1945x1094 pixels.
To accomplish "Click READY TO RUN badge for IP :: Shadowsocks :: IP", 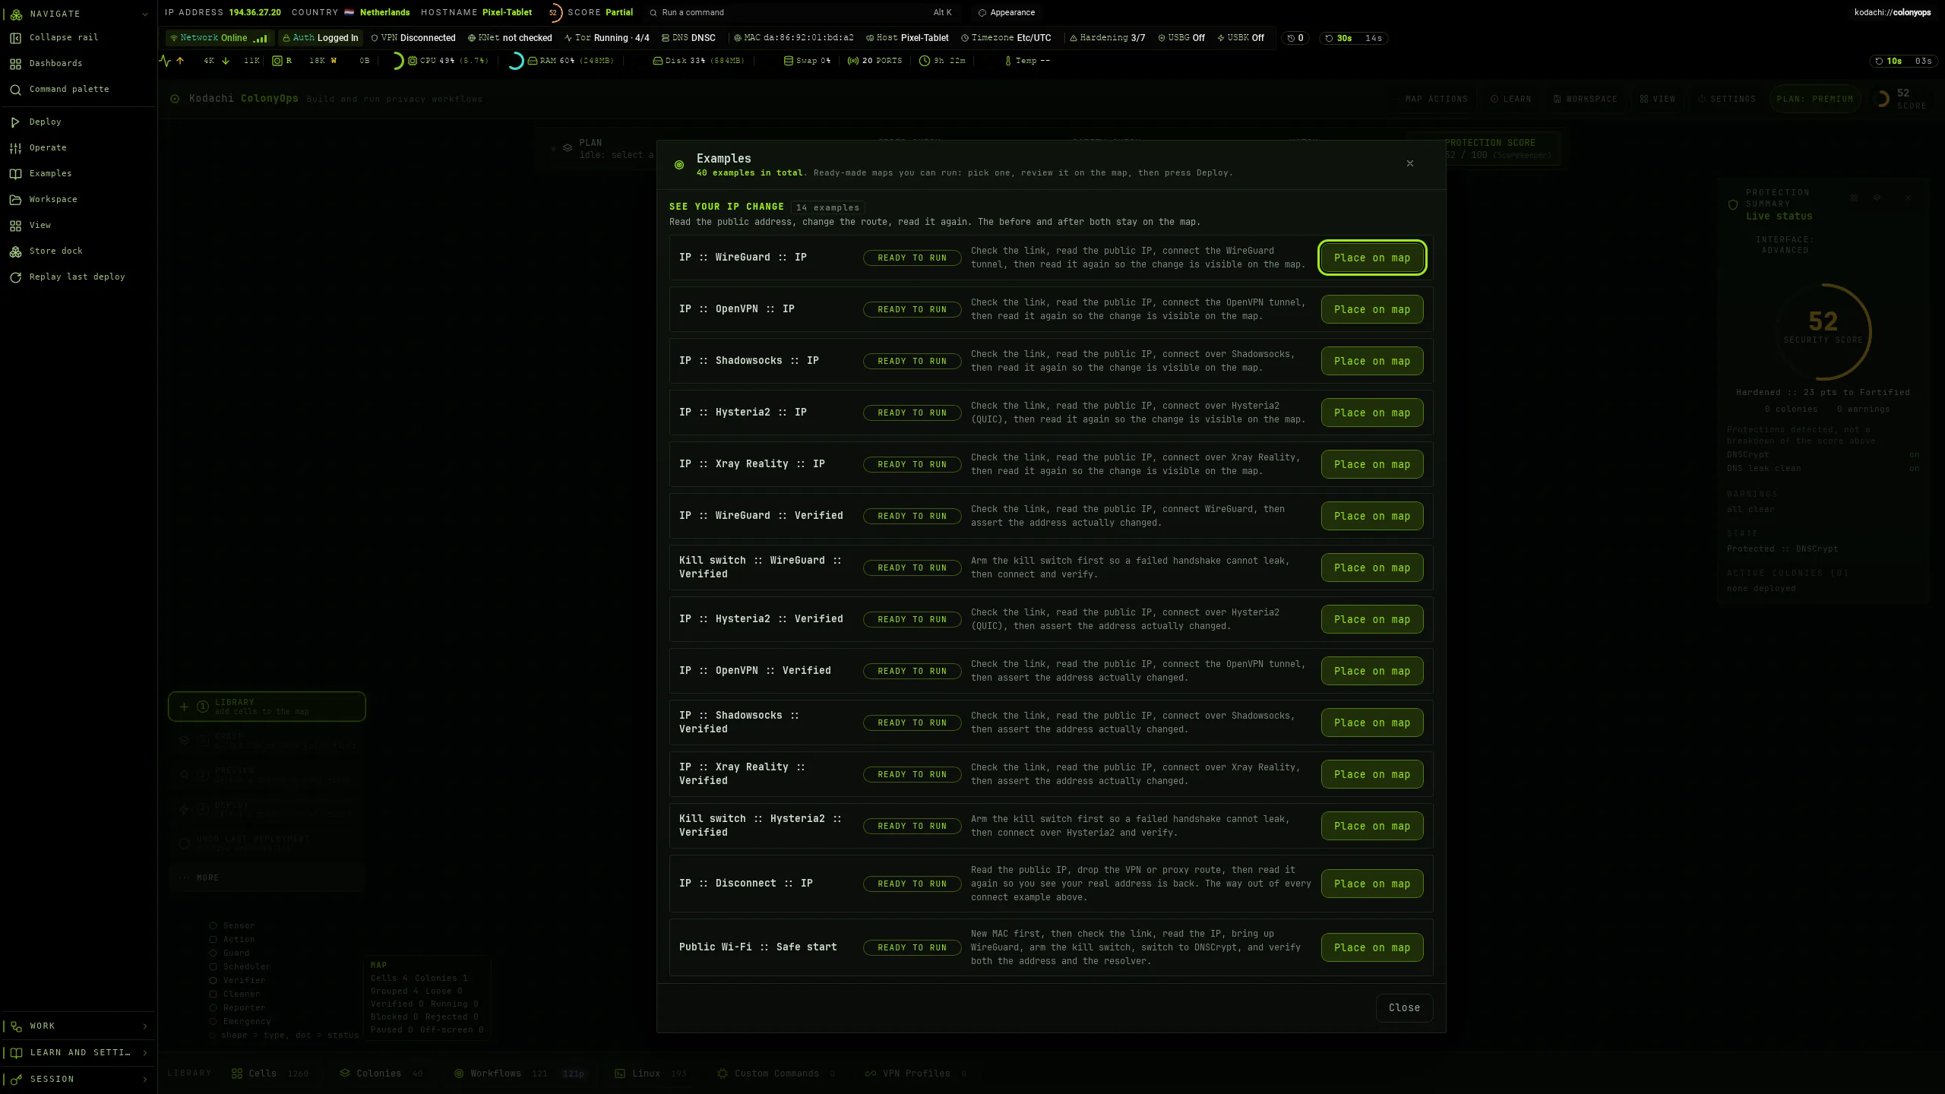I will (912, 362).
